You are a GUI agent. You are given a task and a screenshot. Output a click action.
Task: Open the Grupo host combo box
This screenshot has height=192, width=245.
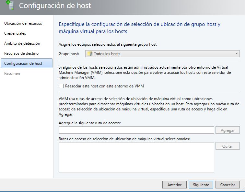tap(162, 54)
